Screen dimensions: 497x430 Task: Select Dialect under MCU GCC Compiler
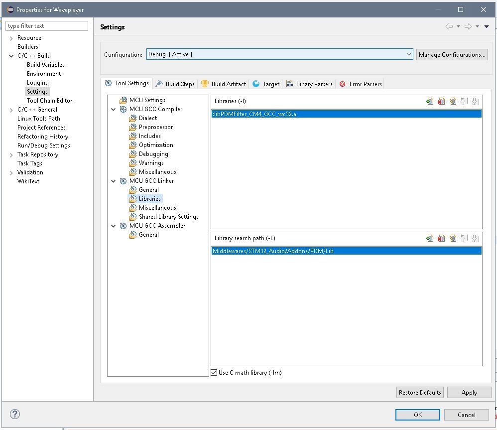coord(148,118)
